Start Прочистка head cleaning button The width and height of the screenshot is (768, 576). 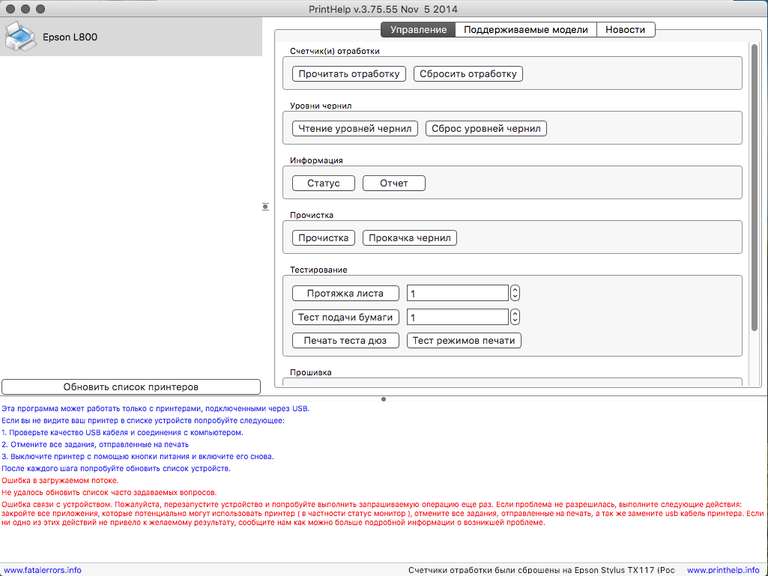tap(324, 238)
